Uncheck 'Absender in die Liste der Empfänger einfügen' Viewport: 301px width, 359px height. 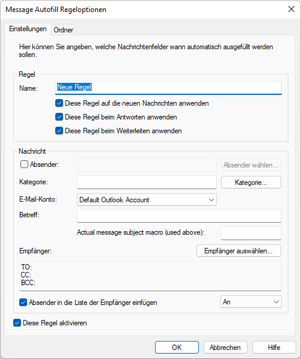pyautogui.click(x=23, y=302)
